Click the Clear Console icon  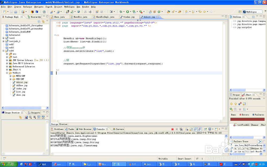(187, 129)
